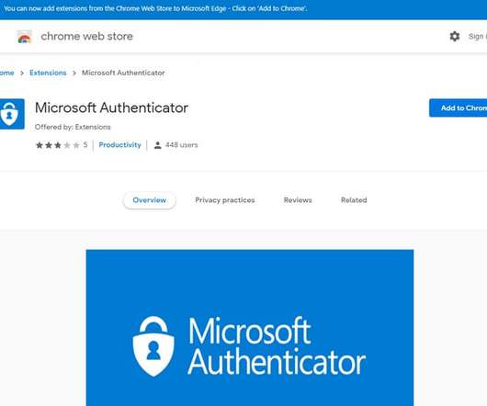Viewport: 487px width, 406px height.
Task: Click the third rating star
Action: point(58,145)
